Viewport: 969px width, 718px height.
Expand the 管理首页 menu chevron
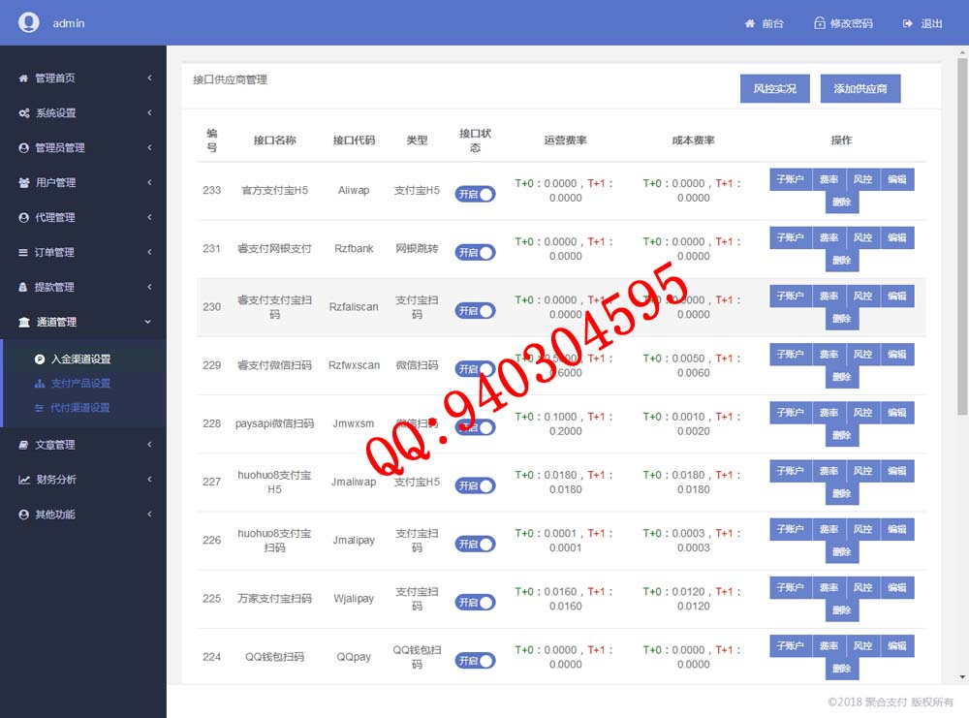149,78
